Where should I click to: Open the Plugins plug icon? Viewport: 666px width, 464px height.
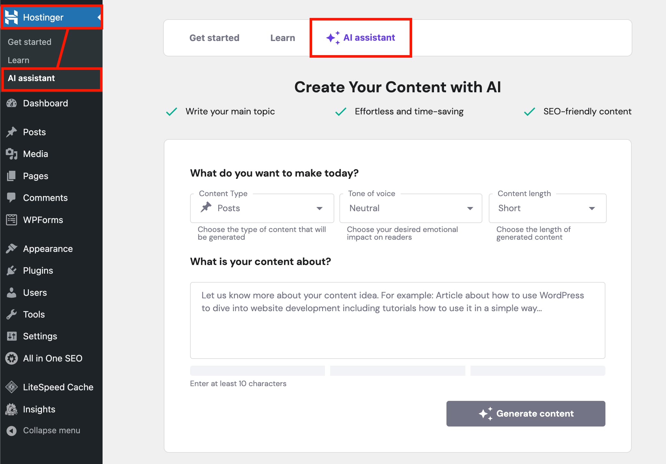12,270
